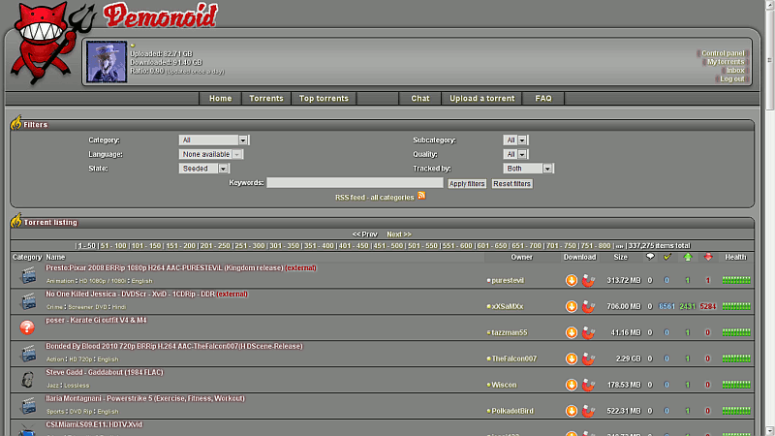The width and height of the screenshot is (775, 436).
Task: Go to << Prev results page
Action: (365, 234)
